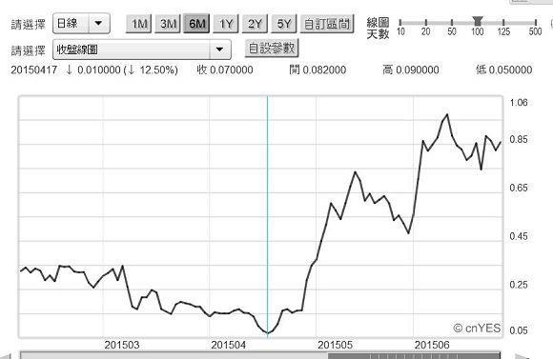Click the high price 高 0.090000
Screen dimensions: 553x359
(411, 70)
